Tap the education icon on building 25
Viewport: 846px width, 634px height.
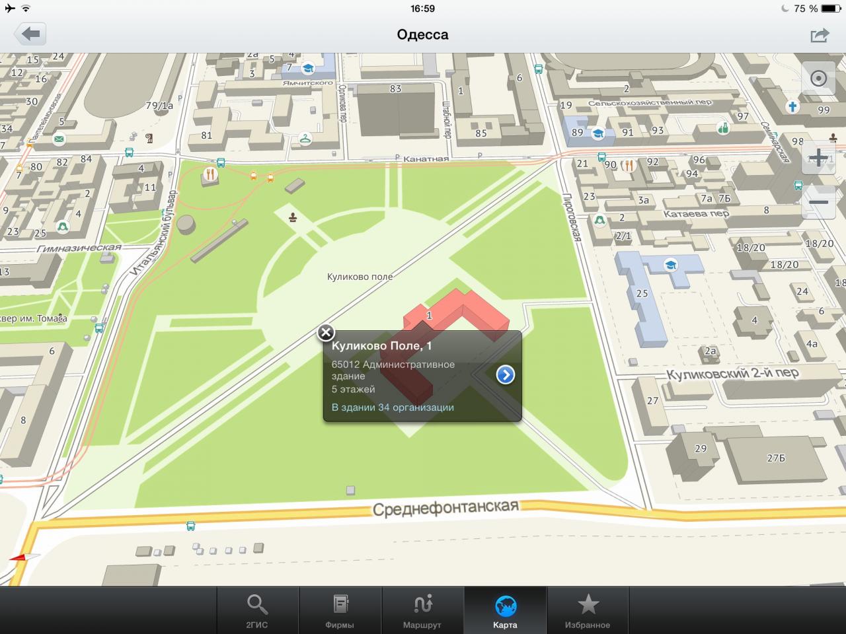(x=671, y=265)
